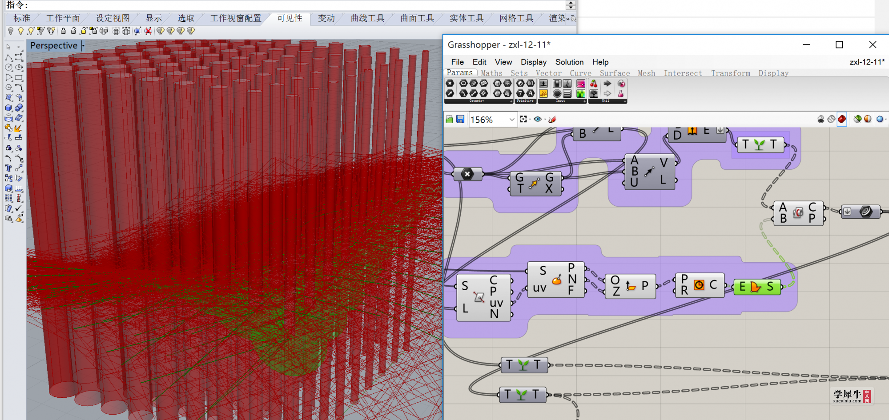Add the Text A primitive parameter

point(531,93)
